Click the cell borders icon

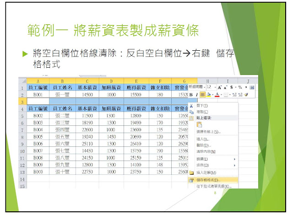coord(226,95)
